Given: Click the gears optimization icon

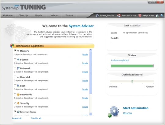Looking at the screenshot, I should click(114, 112).
